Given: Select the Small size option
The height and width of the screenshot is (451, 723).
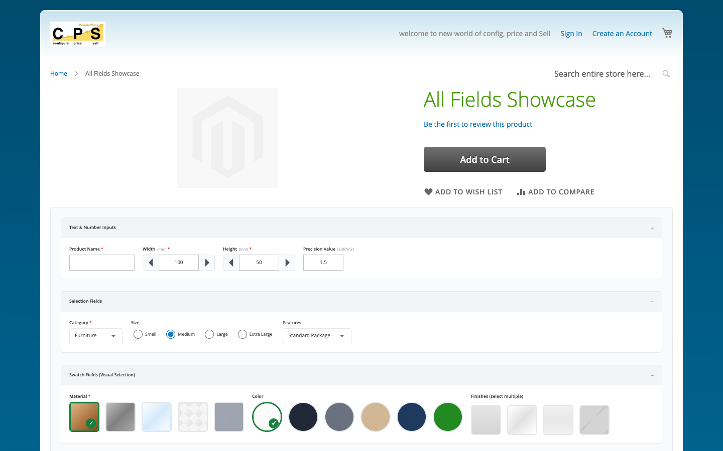Looking at the screenshot, I should click(138, 334).
